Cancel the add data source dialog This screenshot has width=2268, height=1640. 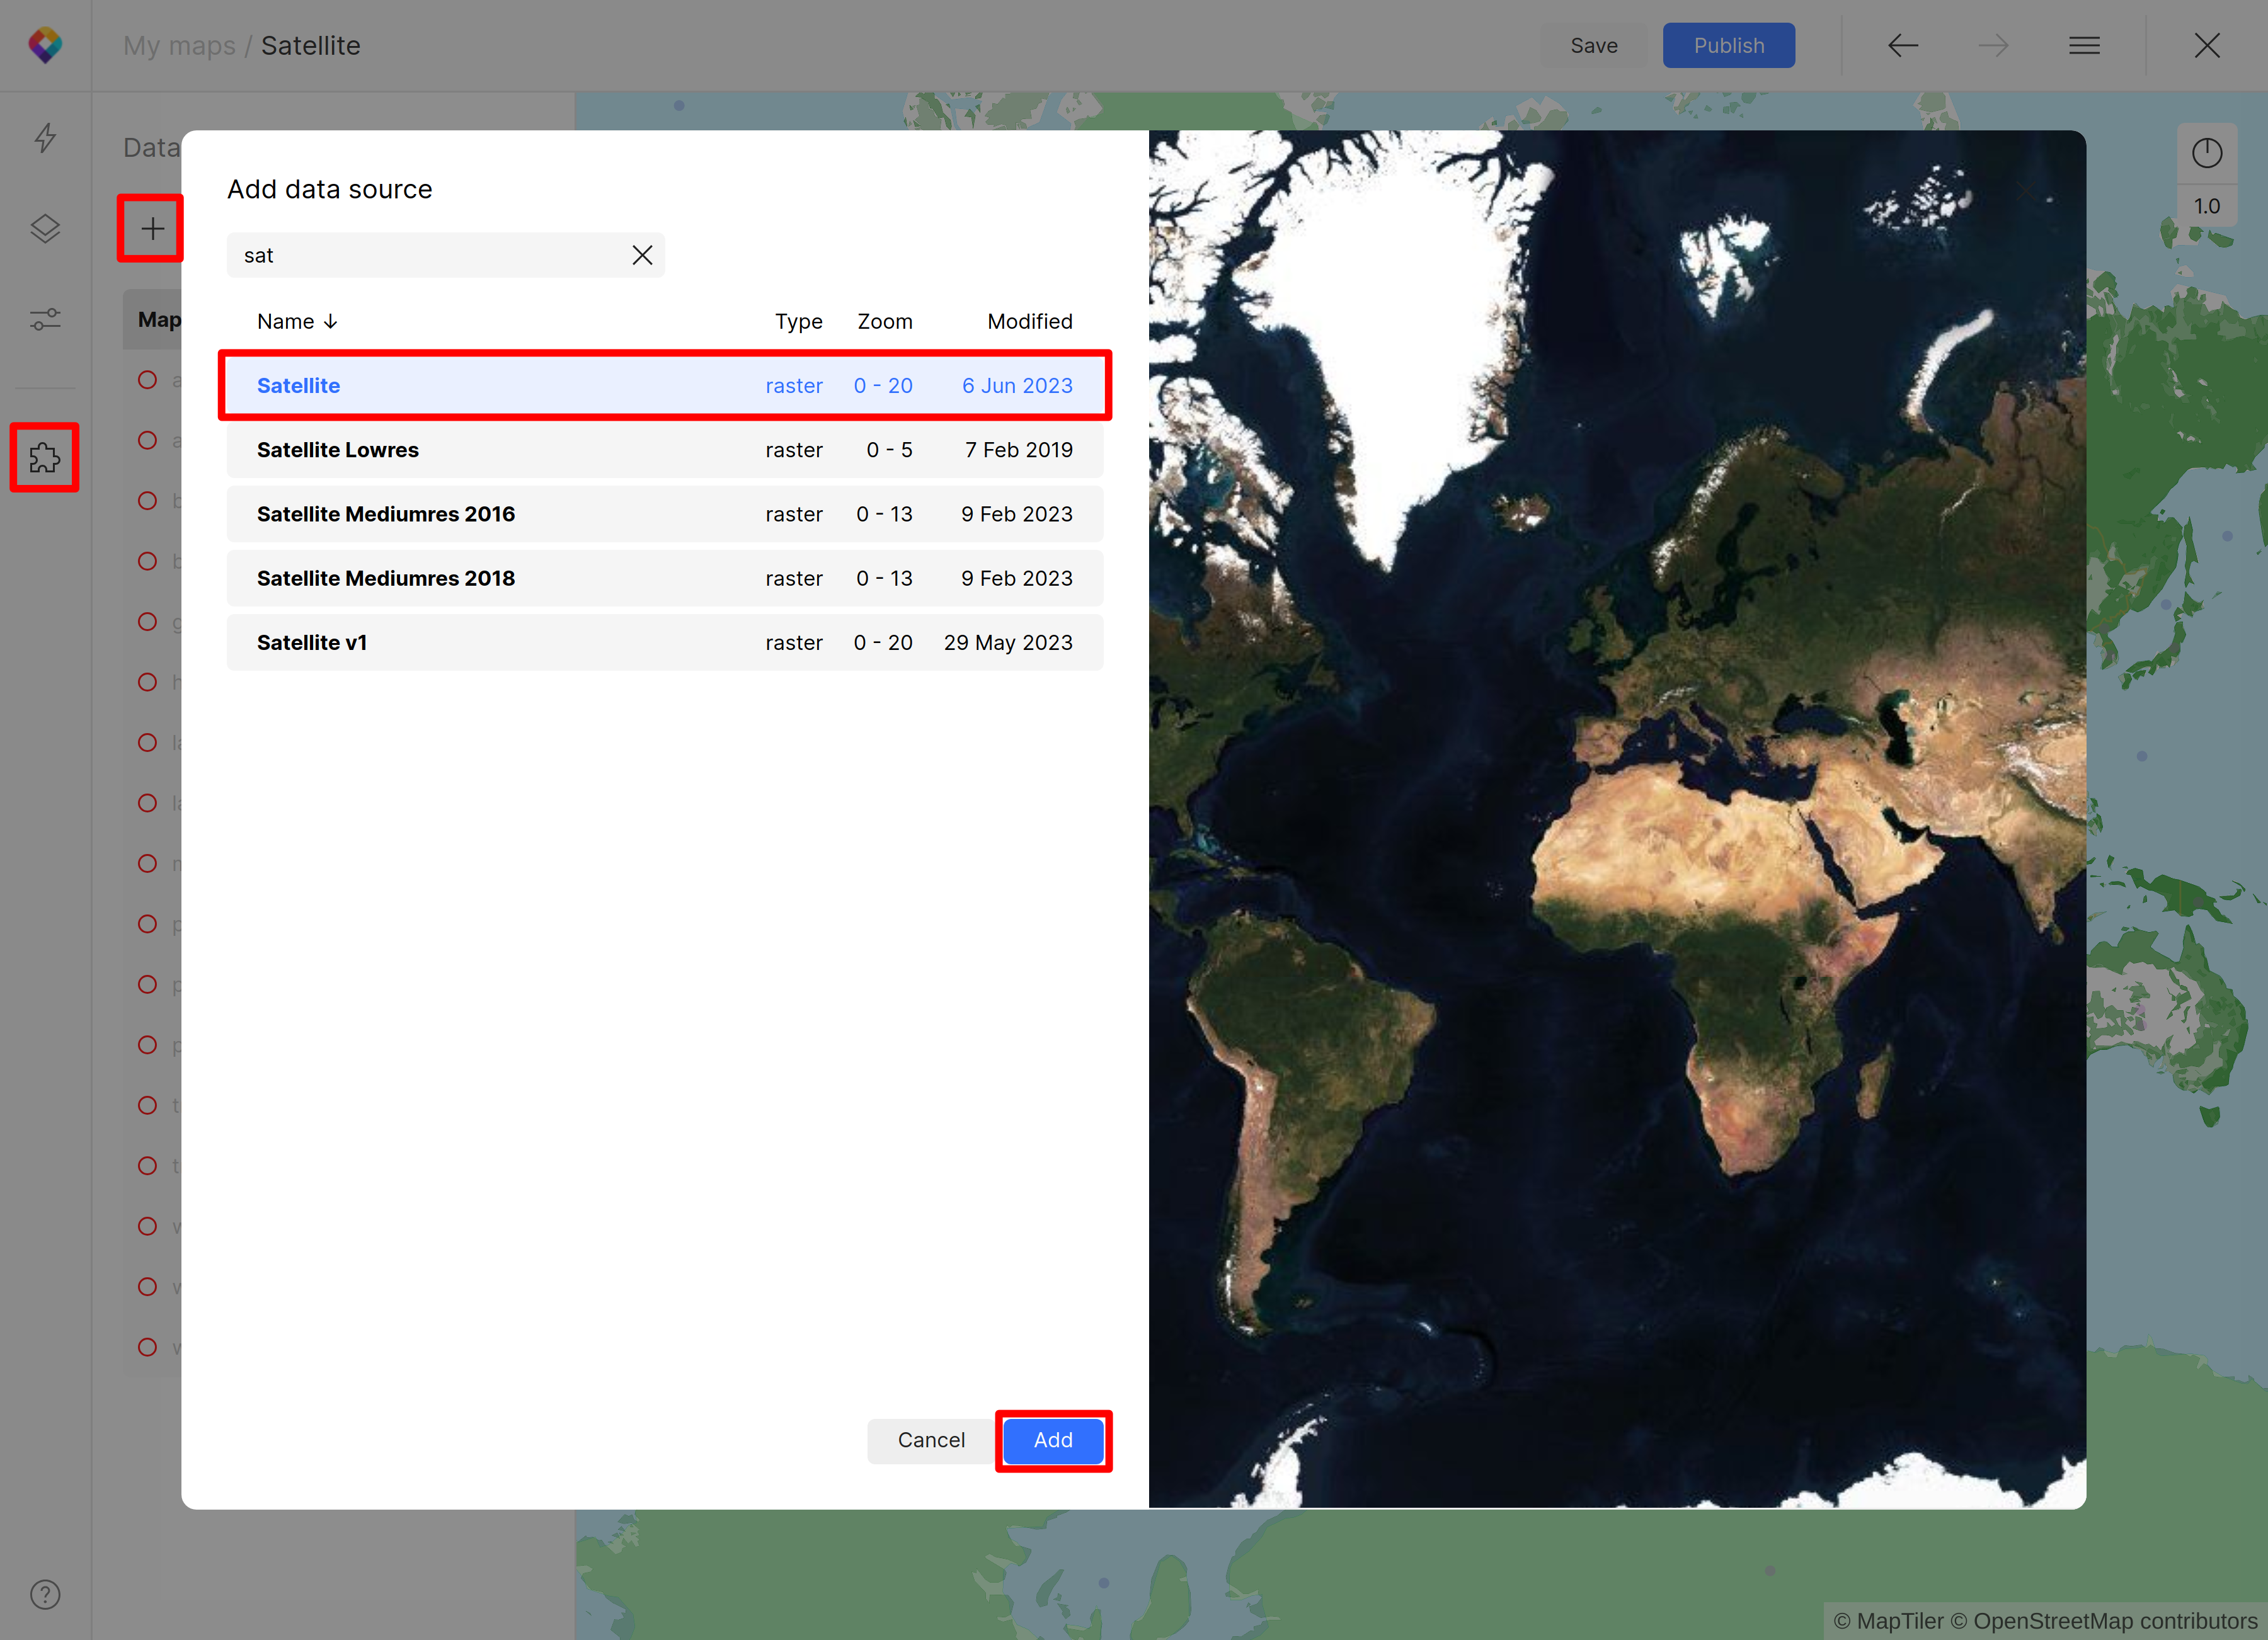[x=930, y=1439]
